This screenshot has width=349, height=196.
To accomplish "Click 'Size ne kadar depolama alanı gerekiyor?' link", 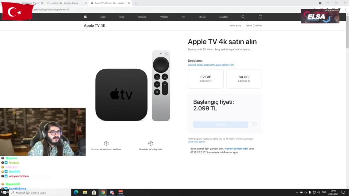I will [x=211, y=65].
